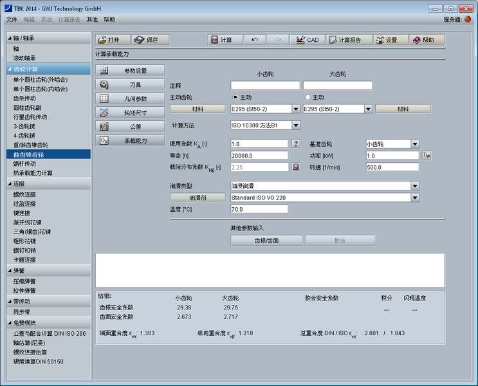Collapse the 齿轮计算 sidebar section
Image resolution: width=478 pixels, height=386 pixels.
10,69
